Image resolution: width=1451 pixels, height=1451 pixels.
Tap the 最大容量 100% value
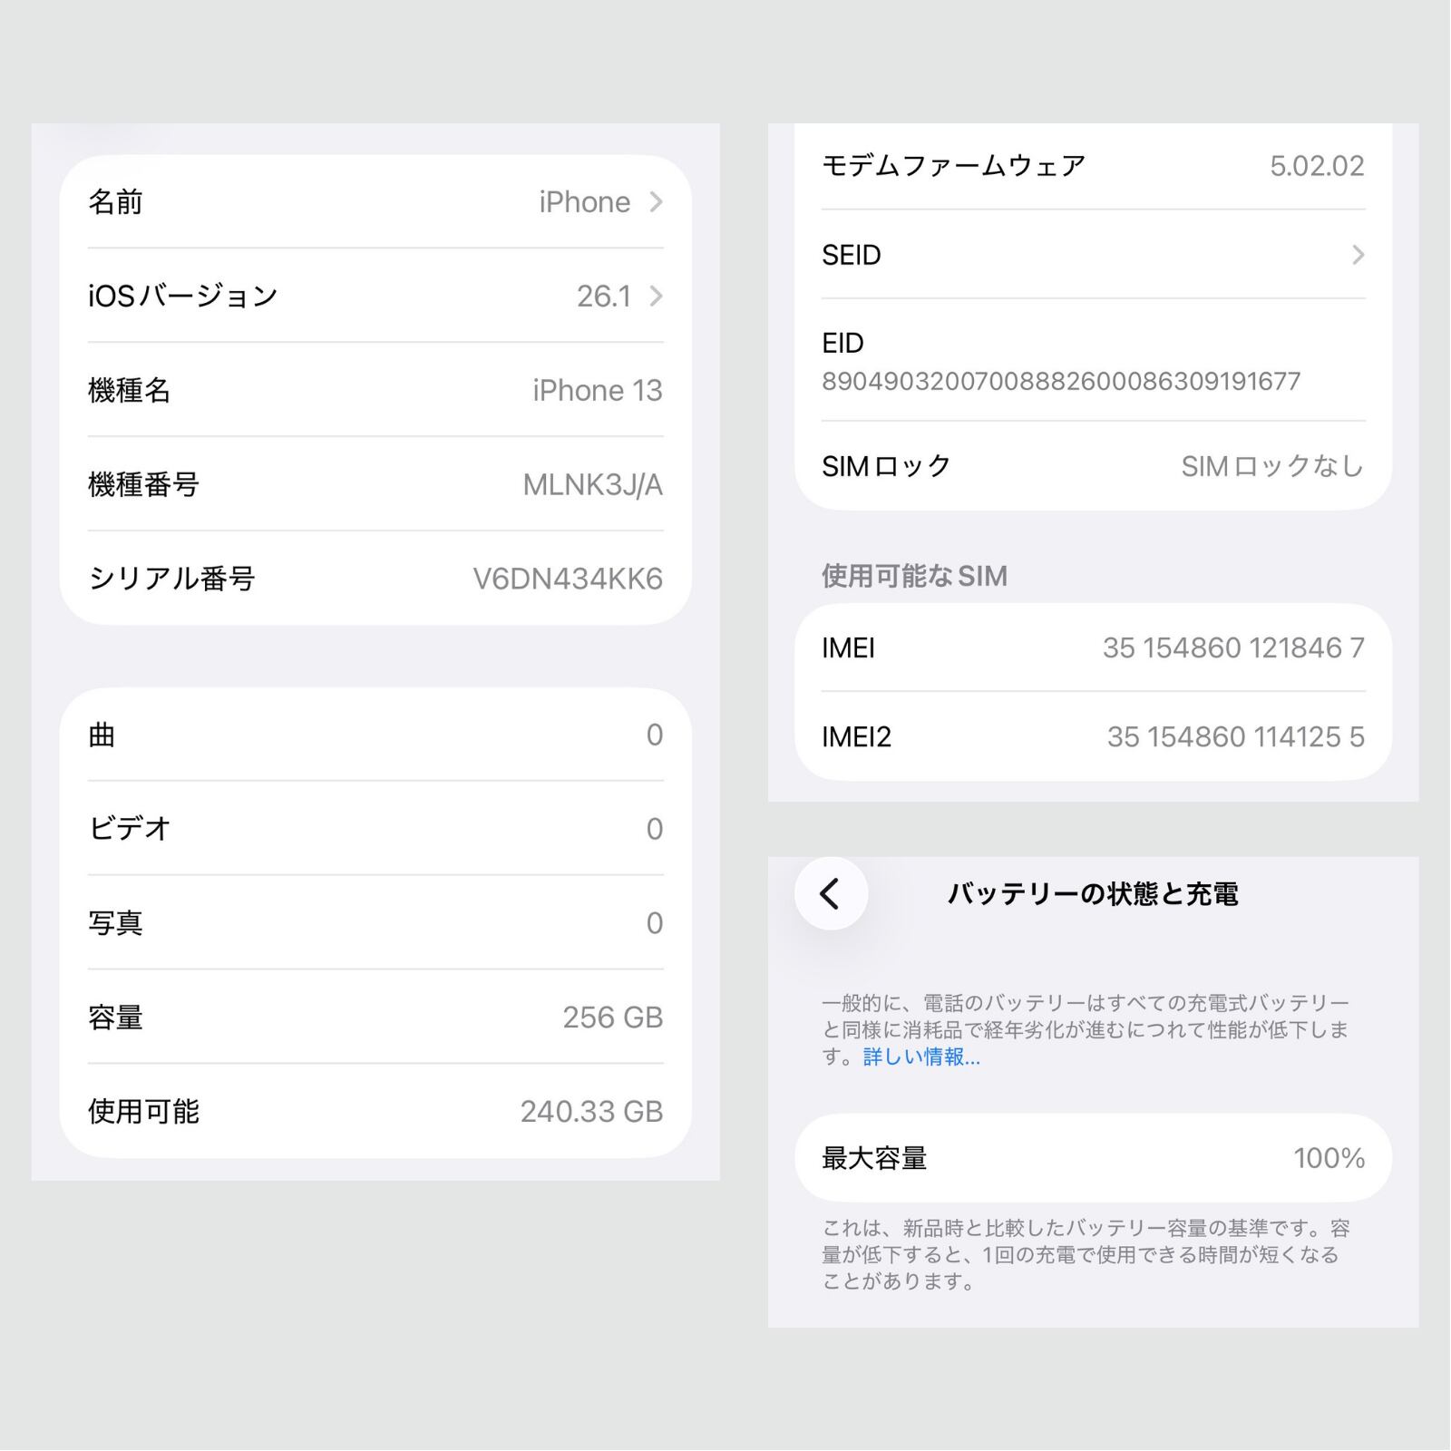tap(1329, 1158)
